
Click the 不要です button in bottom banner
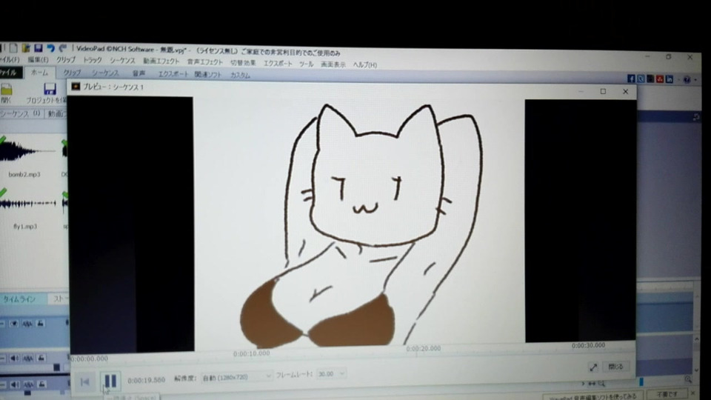click(x=667, y=394)
